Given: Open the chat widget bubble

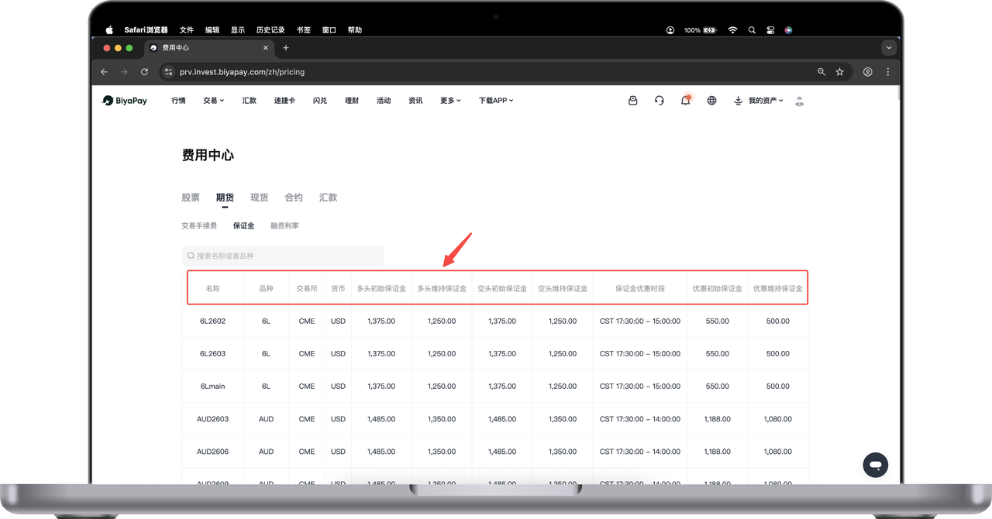Looking at the screenshot, I should click(x=875, y=465).
